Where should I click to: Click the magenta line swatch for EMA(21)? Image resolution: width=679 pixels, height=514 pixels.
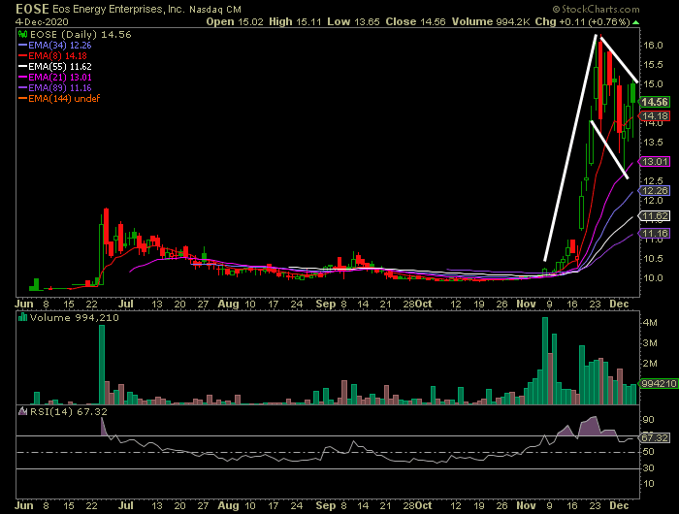coord(23,77)
